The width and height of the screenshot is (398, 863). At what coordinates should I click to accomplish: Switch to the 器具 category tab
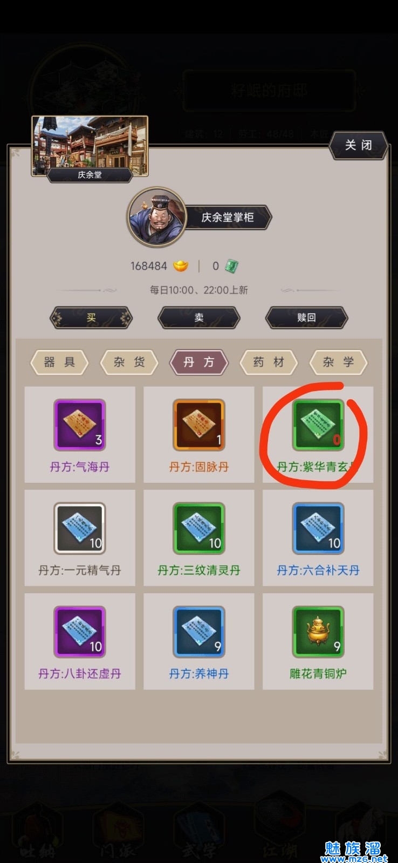click(x=59, y=362)
